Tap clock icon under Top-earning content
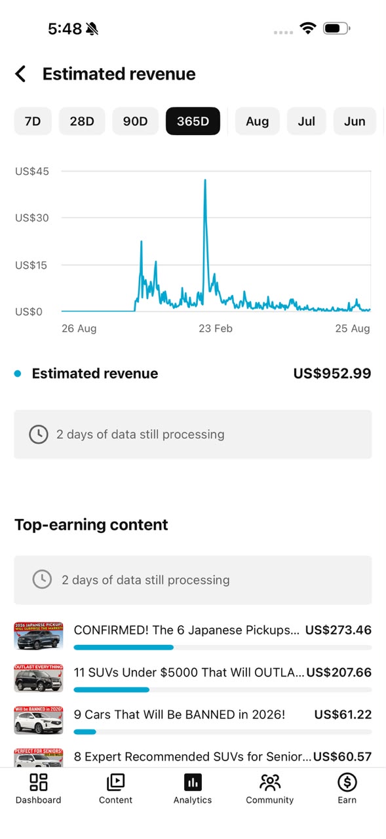This screenshot has width=386, height=839. coord(42,579)
